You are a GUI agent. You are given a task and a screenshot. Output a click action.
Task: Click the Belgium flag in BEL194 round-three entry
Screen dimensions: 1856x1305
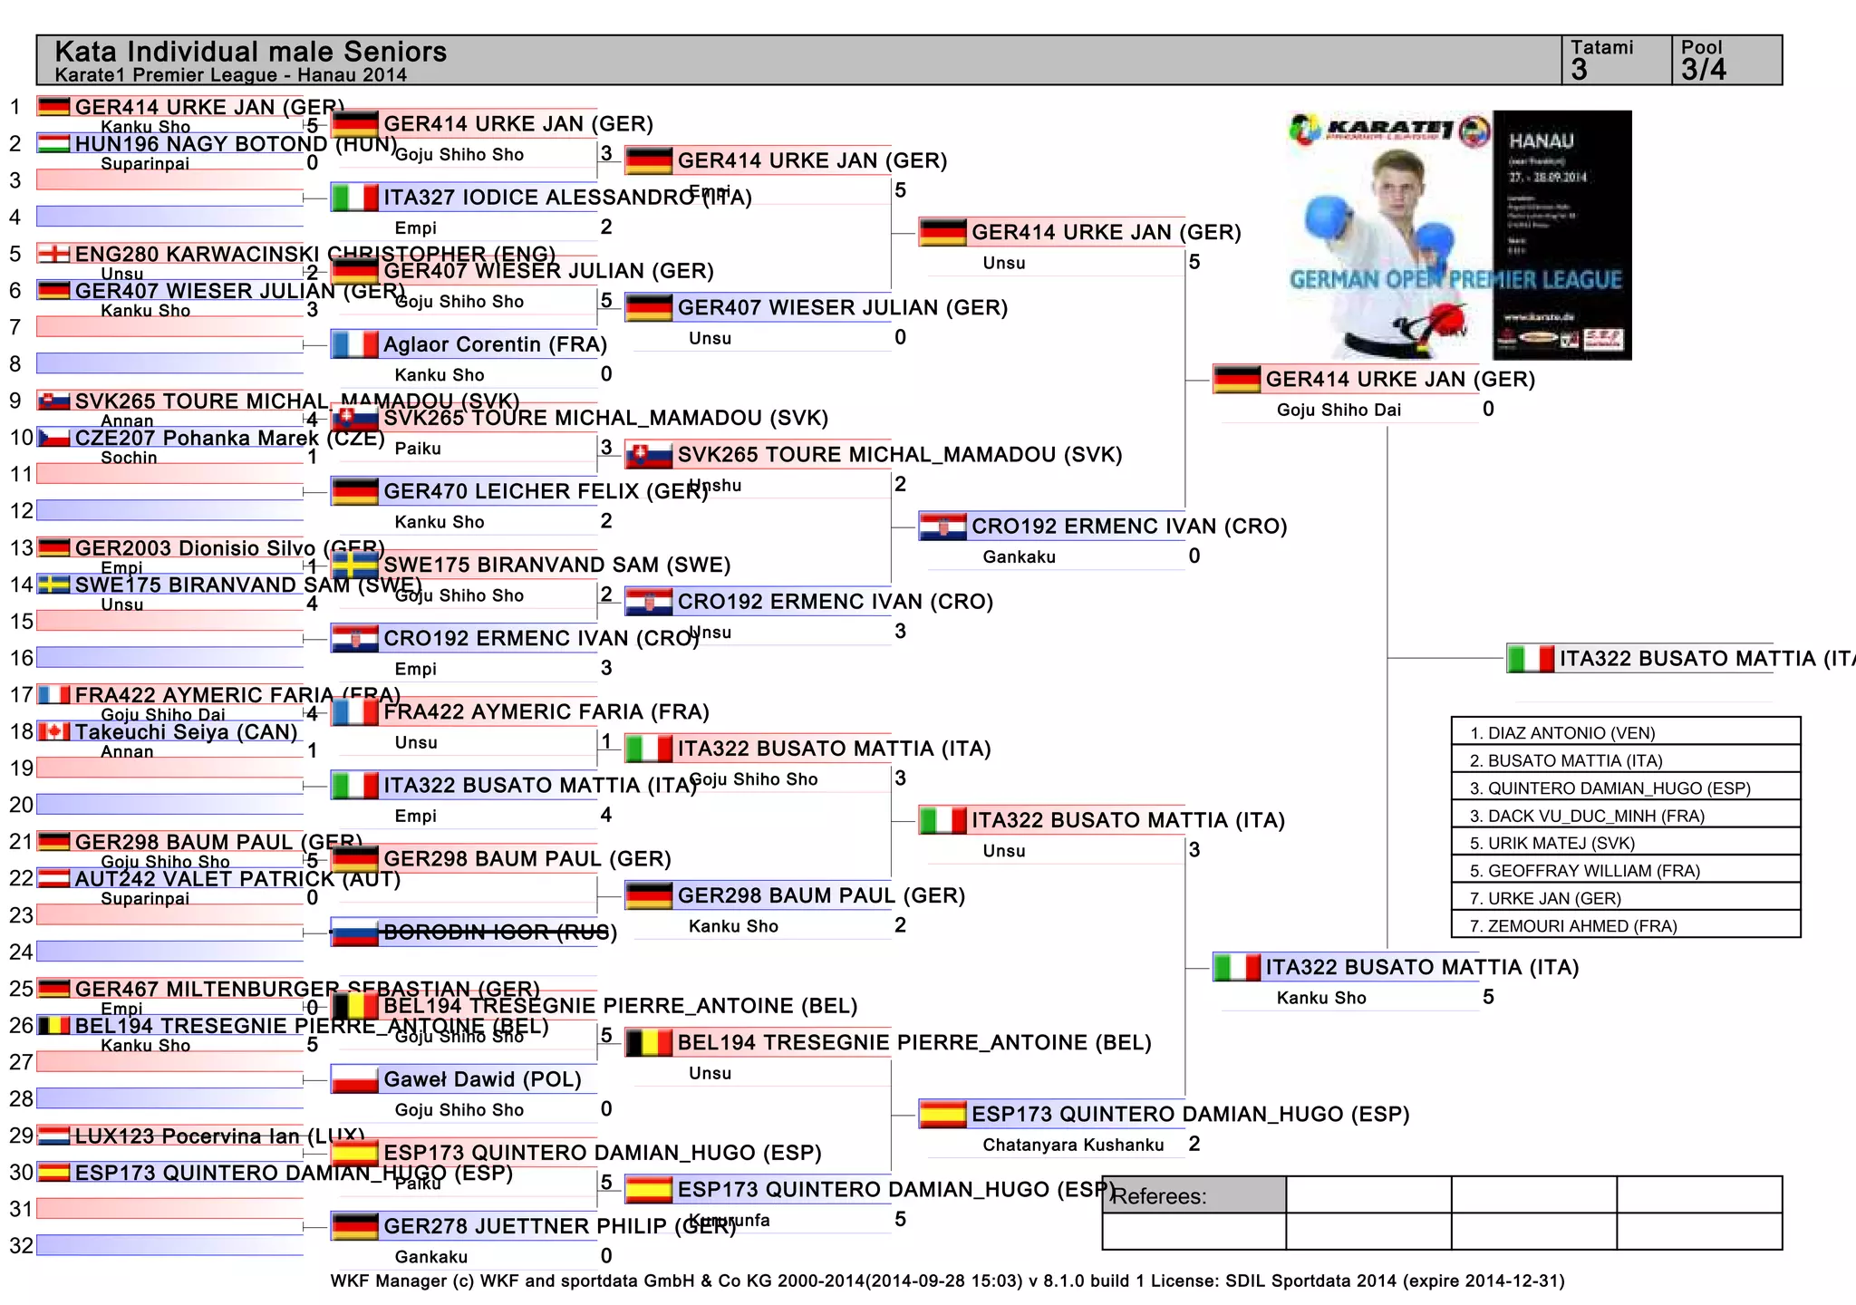tap(648, 1043)
